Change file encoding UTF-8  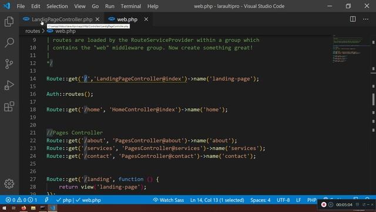pyautogui.click(x=283, y=200)
